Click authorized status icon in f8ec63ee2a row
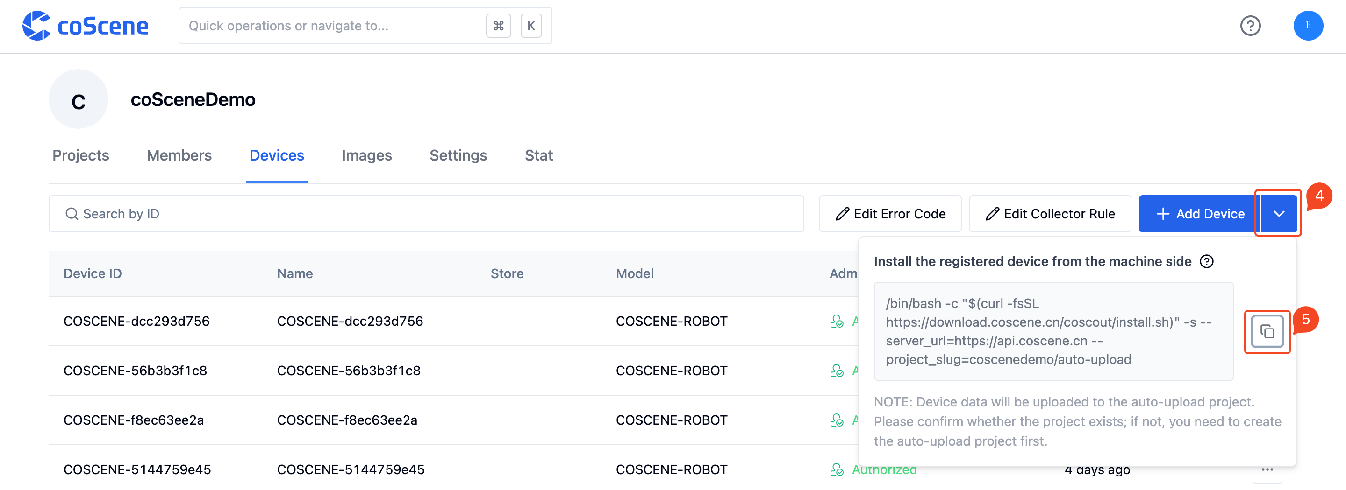 coord(837,420)
